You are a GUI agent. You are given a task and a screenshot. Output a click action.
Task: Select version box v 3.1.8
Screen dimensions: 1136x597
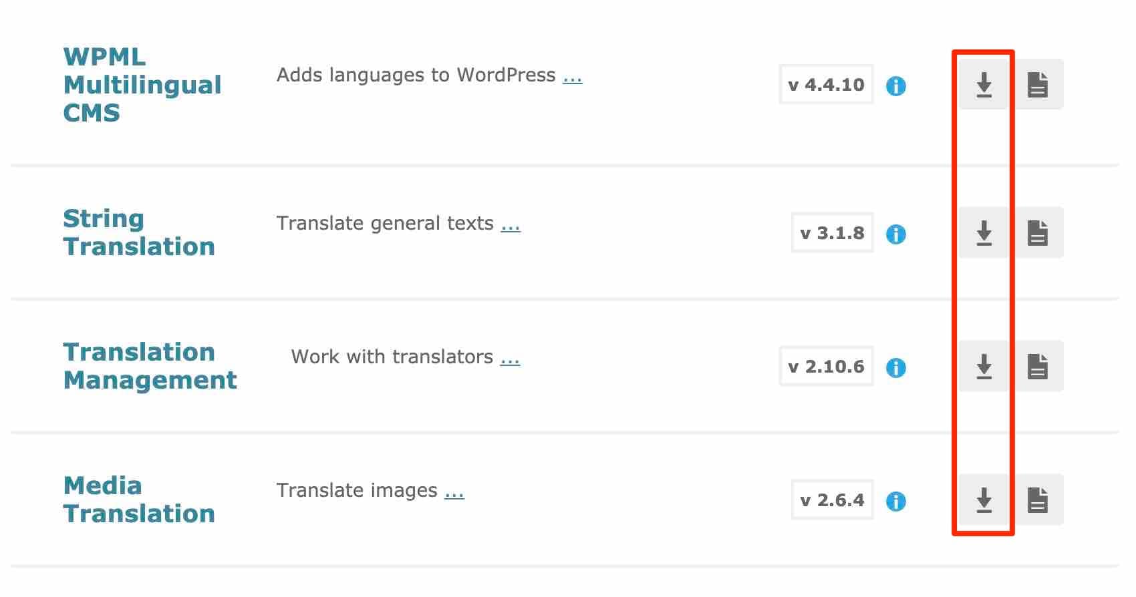[832, 232]
